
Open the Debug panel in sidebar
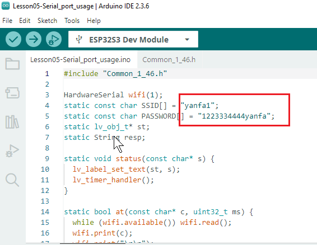pos(12,151)
